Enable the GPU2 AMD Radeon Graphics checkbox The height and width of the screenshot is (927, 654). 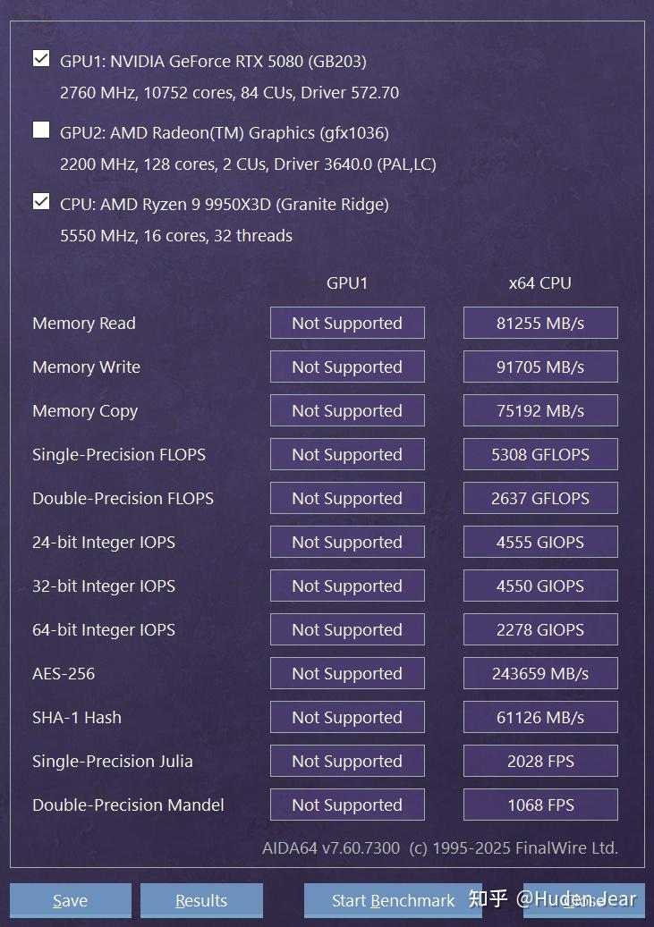point(41,130)
